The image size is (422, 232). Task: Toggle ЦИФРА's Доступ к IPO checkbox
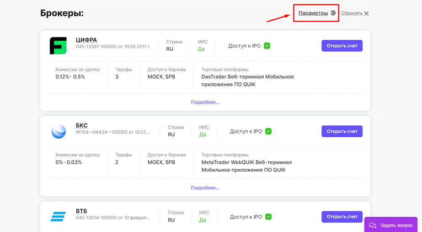(267, 46)
